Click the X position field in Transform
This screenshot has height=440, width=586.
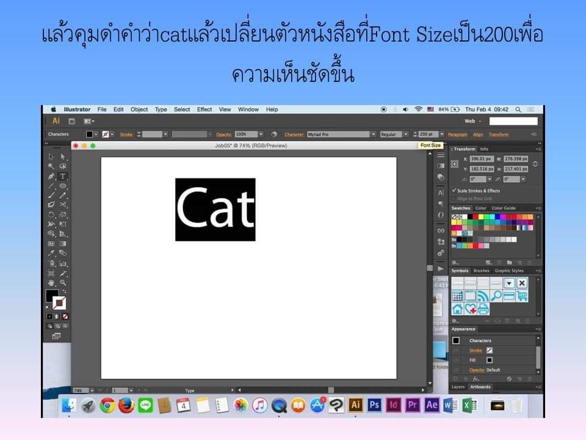click(482, 159)
